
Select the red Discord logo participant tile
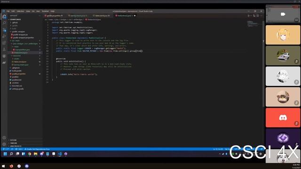click(283, 118)
